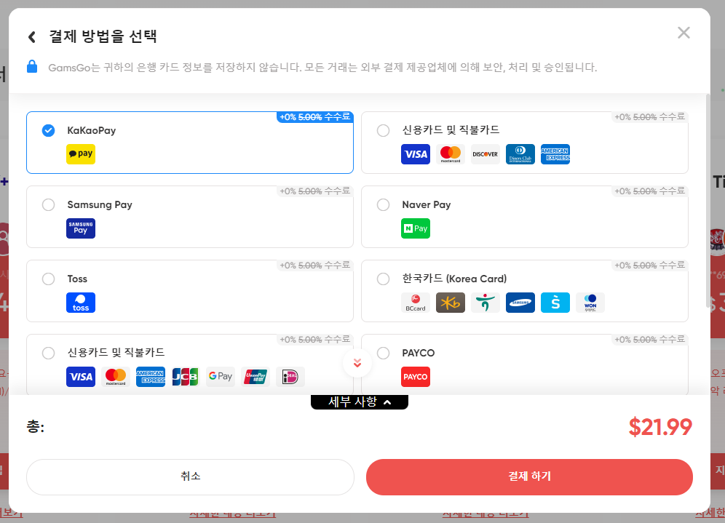
Task: Select the Google Pay icon
Action: coord(221,376)
